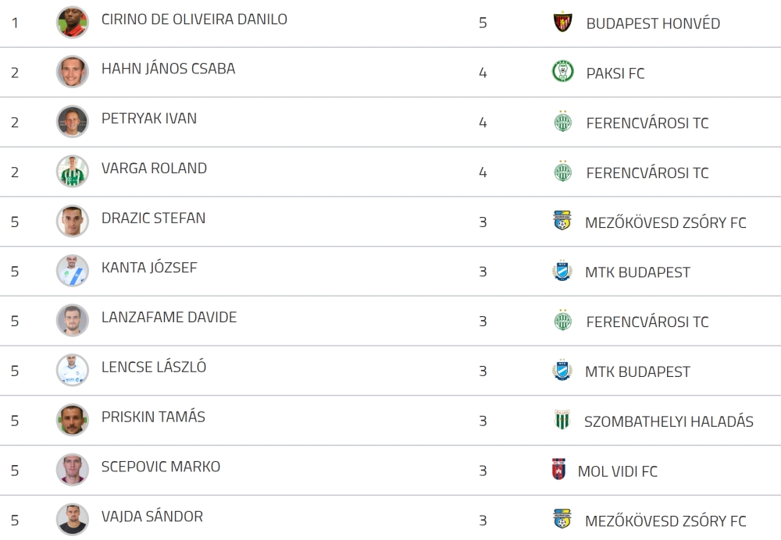
Task: Open the Petryak Ivan player name link
Action: pos(149,119)
